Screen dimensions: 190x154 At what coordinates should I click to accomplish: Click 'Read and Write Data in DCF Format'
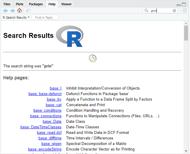(98, 133)
